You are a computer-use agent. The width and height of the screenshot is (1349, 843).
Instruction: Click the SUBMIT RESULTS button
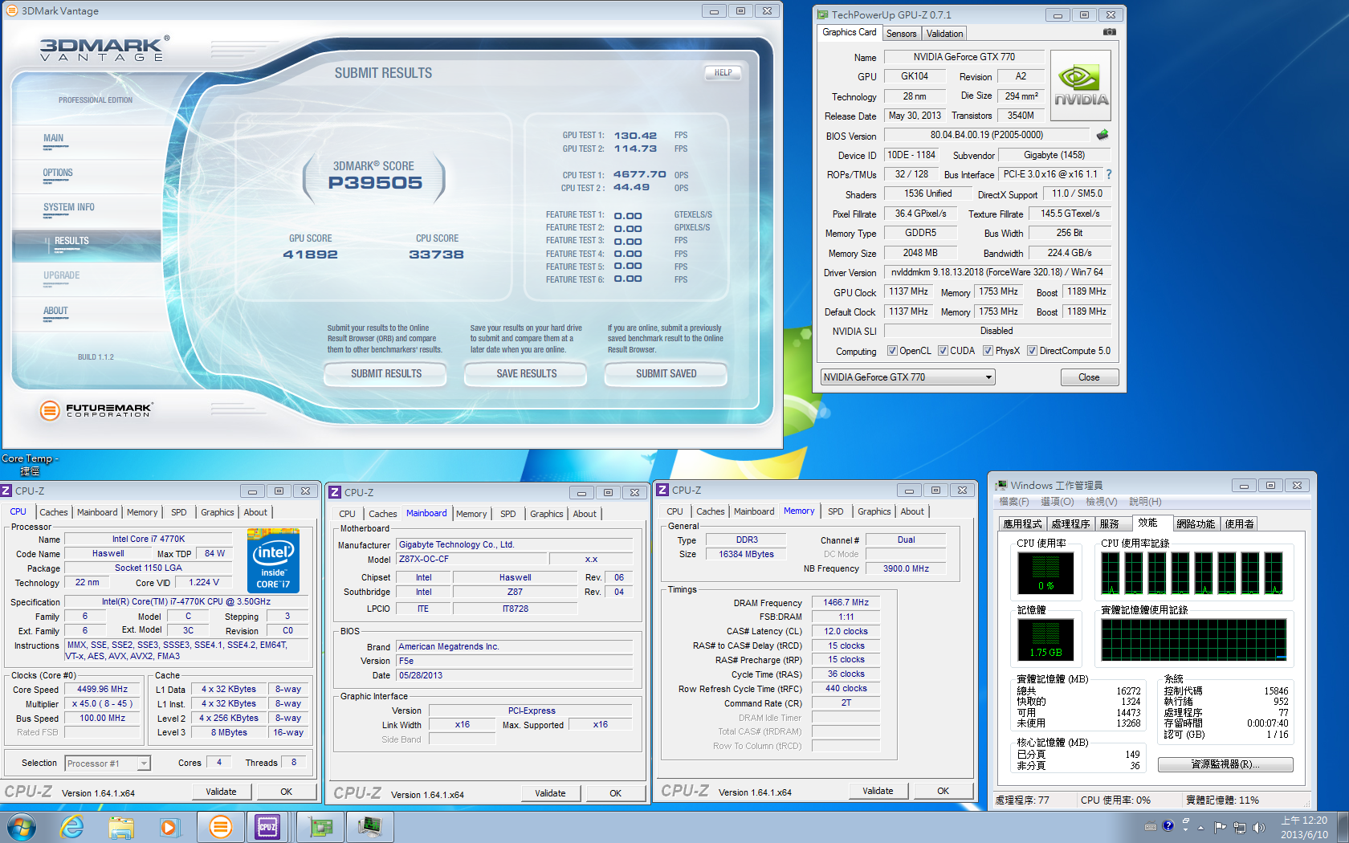385,374
